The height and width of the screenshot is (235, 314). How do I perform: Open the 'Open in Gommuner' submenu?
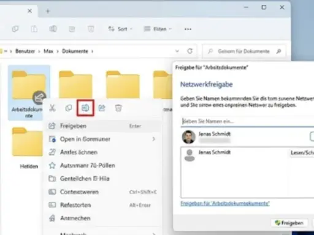(x=102, y=139)
